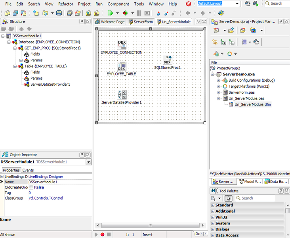This screenshot has height=238, width=290.
Task: Select EMPLOYEE_CONNECTION component on designer
Action: point(122,45)
